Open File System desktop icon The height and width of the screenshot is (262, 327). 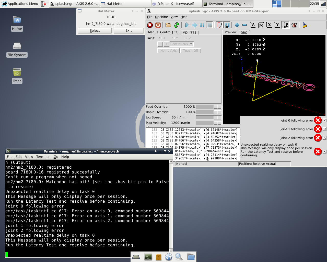pyautogui.click(x=17, y=50)
